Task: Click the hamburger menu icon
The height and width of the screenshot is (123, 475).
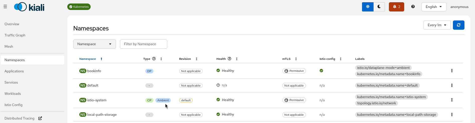Action: coord(5,7)
